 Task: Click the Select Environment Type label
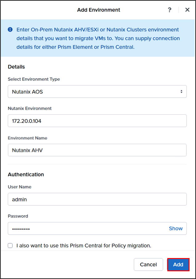34,79
